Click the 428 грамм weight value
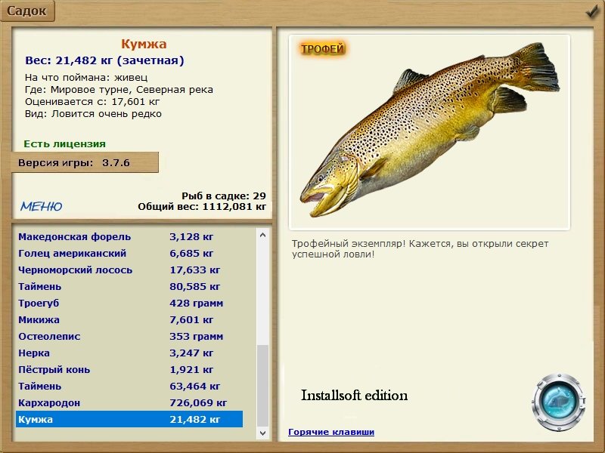Viewport: 605px width, 453px height. click(197, 304)
